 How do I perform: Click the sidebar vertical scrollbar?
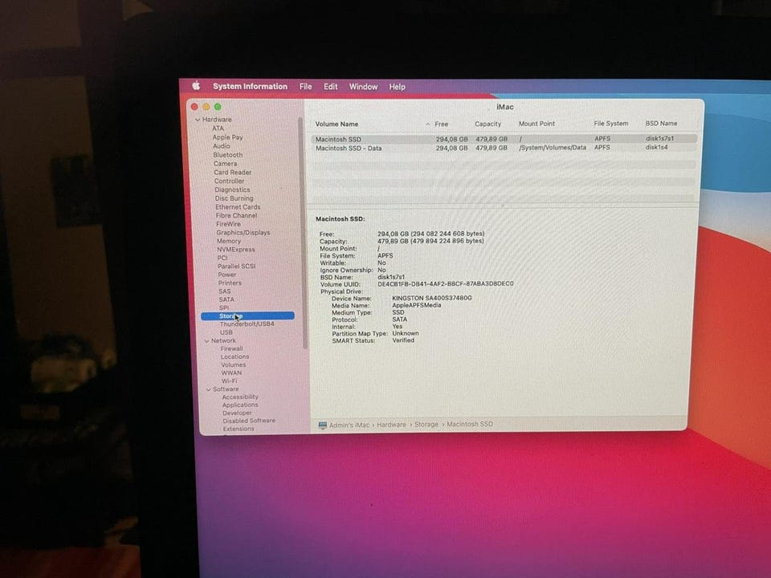[303, 233]
